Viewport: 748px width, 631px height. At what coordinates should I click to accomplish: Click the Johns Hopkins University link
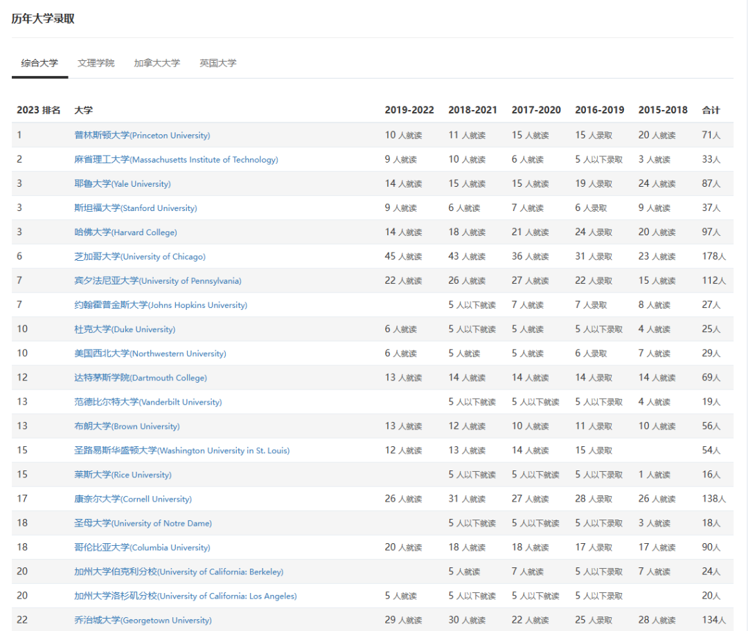click(161, 305)
